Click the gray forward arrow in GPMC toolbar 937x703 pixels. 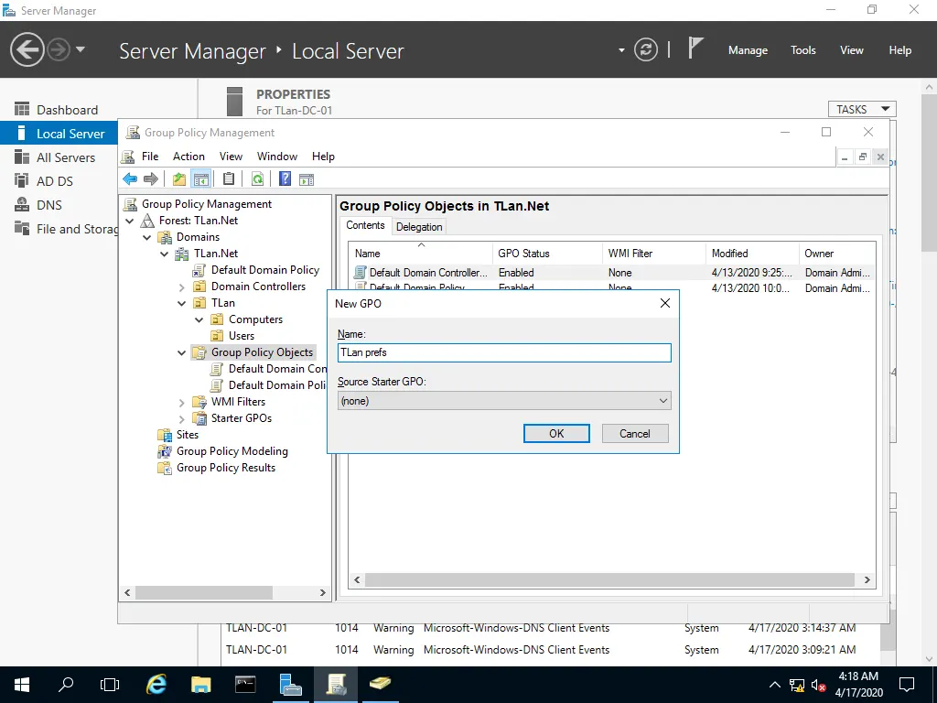click(x=151, y=178)
